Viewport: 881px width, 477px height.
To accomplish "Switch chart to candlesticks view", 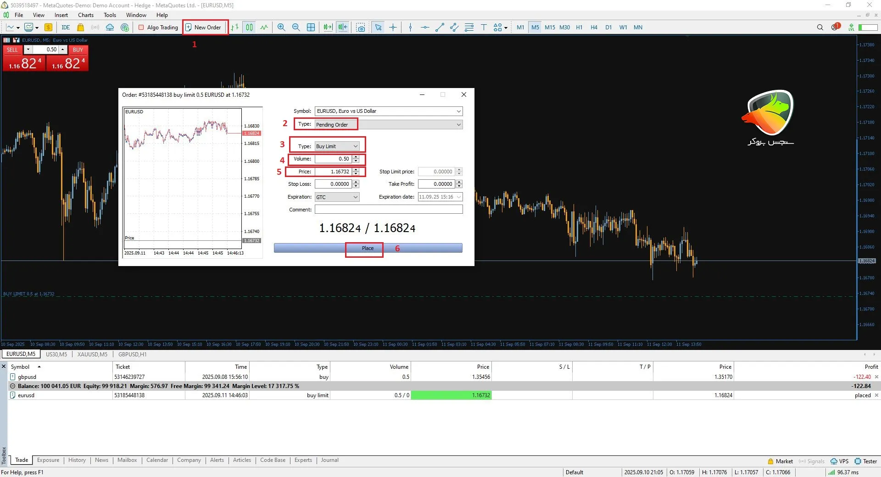I will point(249,28).
